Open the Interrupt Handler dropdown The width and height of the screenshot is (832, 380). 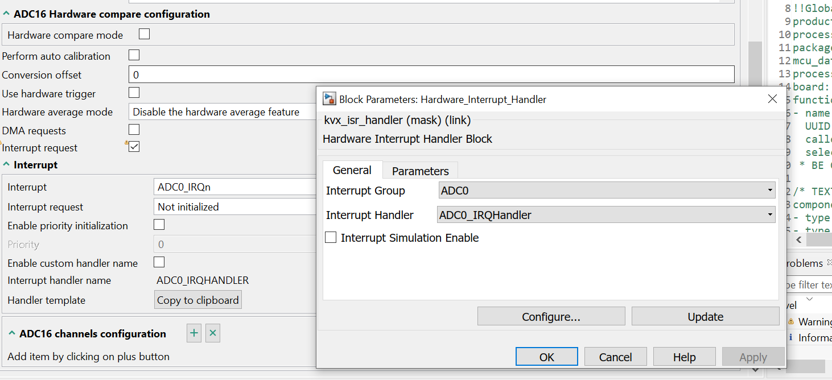607,215
